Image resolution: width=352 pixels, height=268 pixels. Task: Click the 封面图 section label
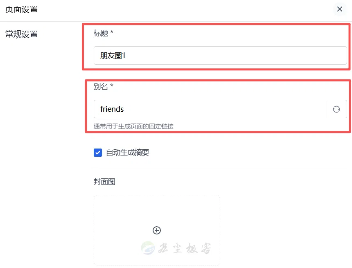pos(104,181)
